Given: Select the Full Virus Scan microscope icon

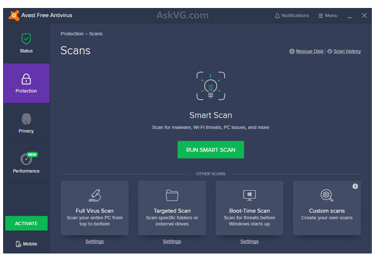Looking at the screenshot, I should click(x=95, y=195).
